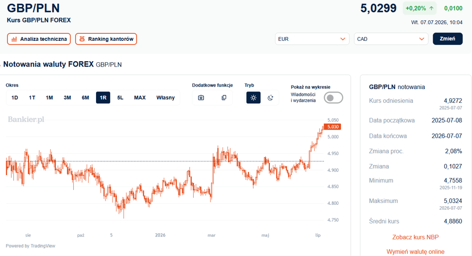Screen dimensions: 472x256
Task: Toggle Wiadomości i wydarzenia switch
Action: coord(333,97)
